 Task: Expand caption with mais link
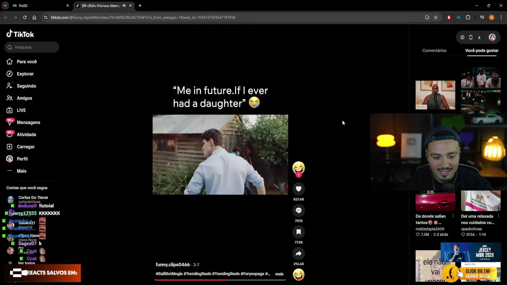pyautogui.click(x=279, y=274)
